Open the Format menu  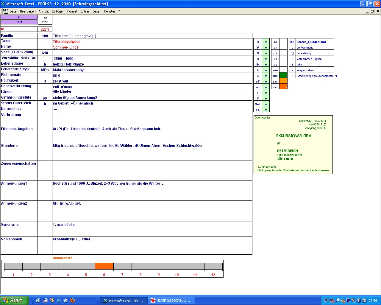tap(72, 11)
